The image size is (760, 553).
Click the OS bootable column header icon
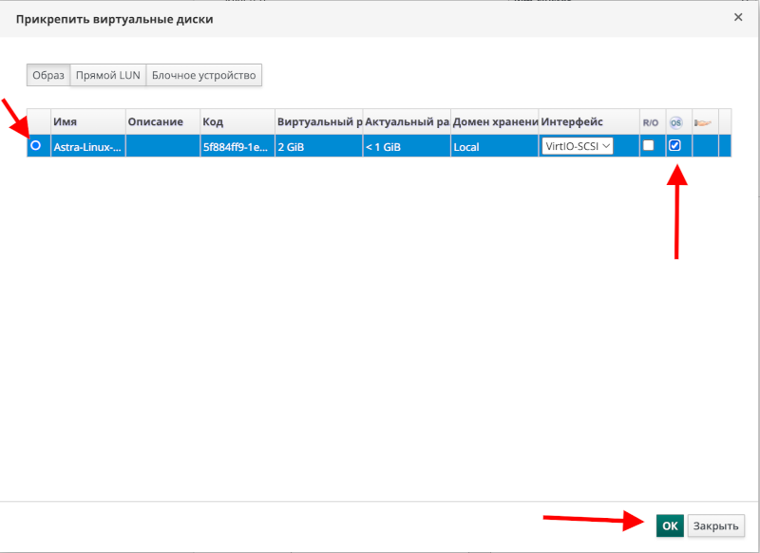pyautogui.click(x=675, y=122)
